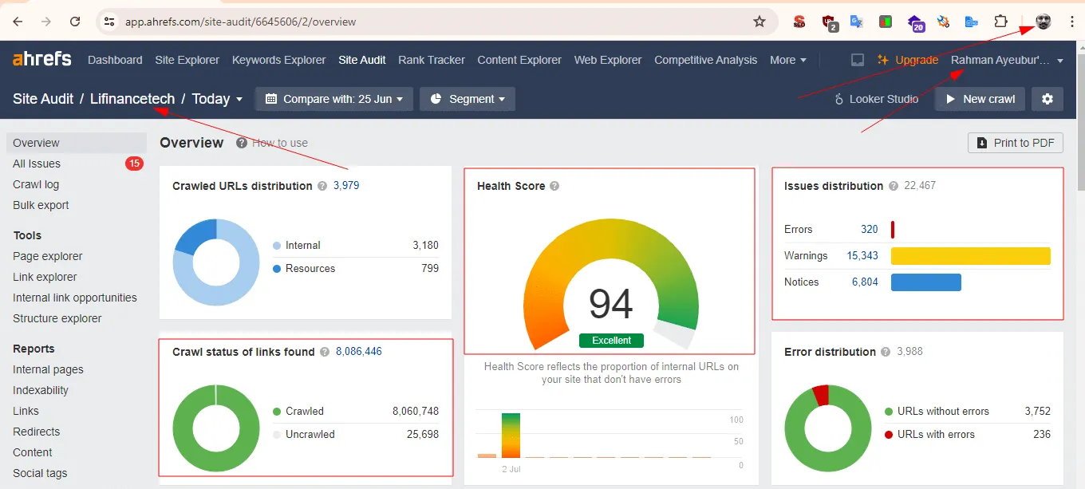Viewport: 1085px width, 489px height.
Task: Open Chrome three-dot menu
Action: [x=1071, y=22]
